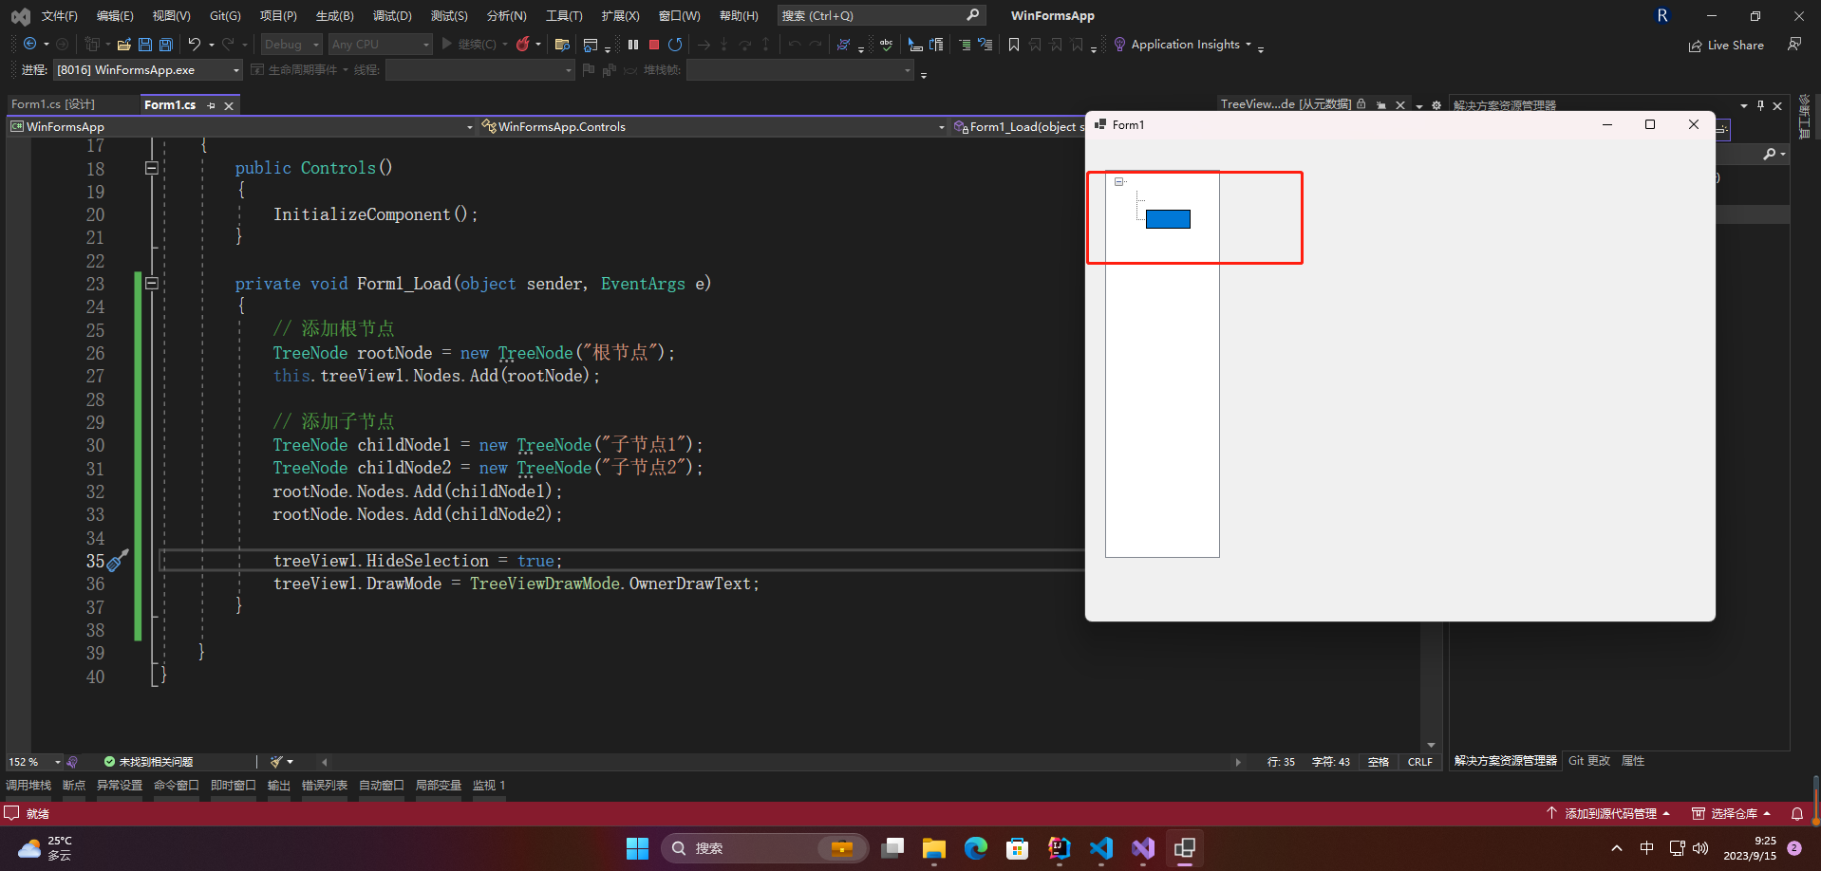
Task: Open the Application Insights dropdown arrow
Action: pyautogui.click(x=1248, y=45)
